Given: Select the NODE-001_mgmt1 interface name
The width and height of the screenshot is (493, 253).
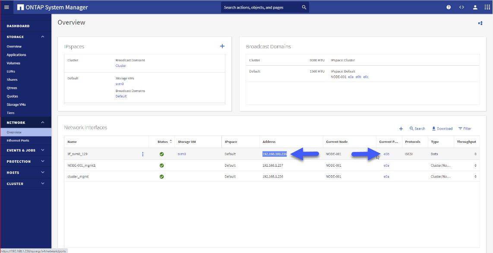Looking at the screenshot, I should [82, 165].
